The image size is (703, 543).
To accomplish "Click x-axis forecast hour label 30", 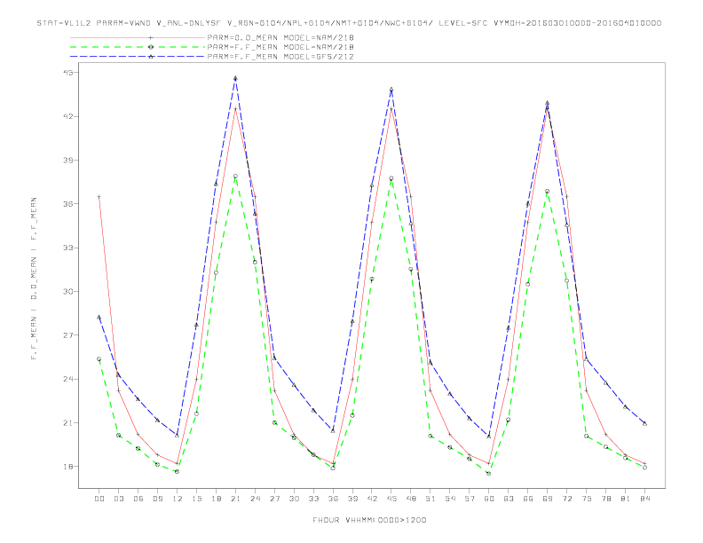I will coord(294,499).
